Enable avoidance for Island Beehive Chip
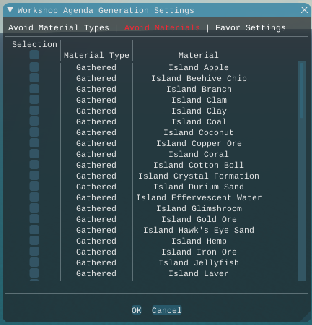 34,78
